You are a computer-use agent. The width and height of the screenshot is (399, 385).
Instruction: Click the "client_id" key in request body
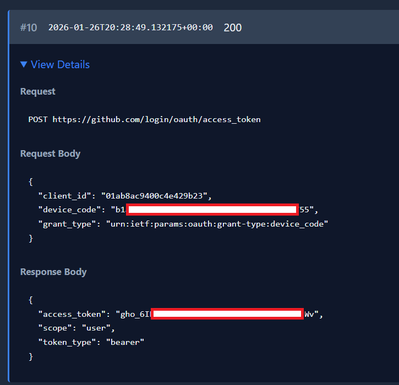click(64, 195)
